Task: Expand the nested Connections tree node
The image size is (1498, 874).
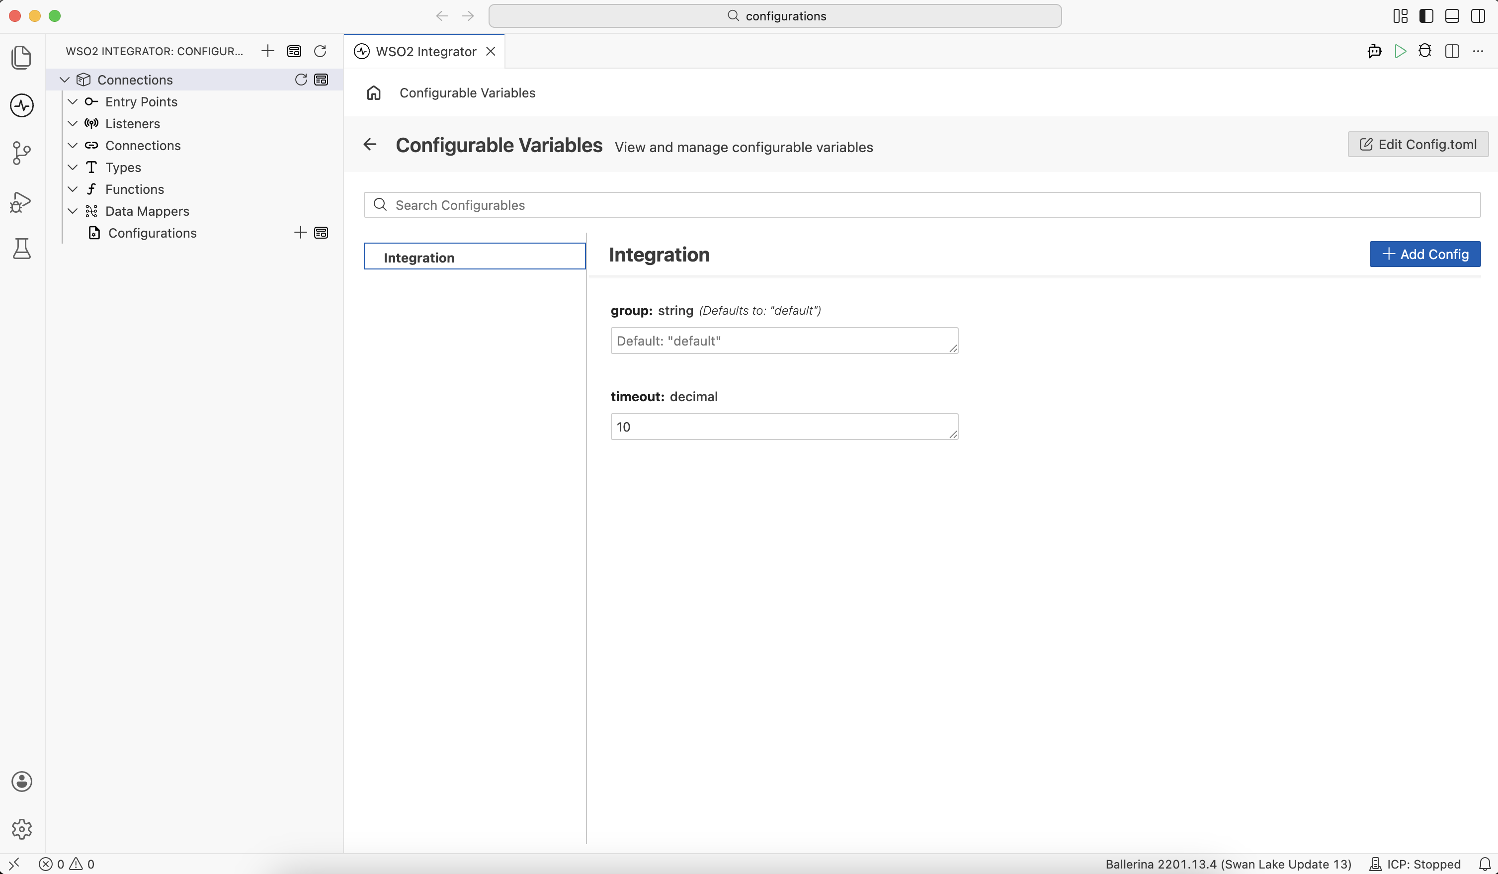Action: [x=73, y=146]
